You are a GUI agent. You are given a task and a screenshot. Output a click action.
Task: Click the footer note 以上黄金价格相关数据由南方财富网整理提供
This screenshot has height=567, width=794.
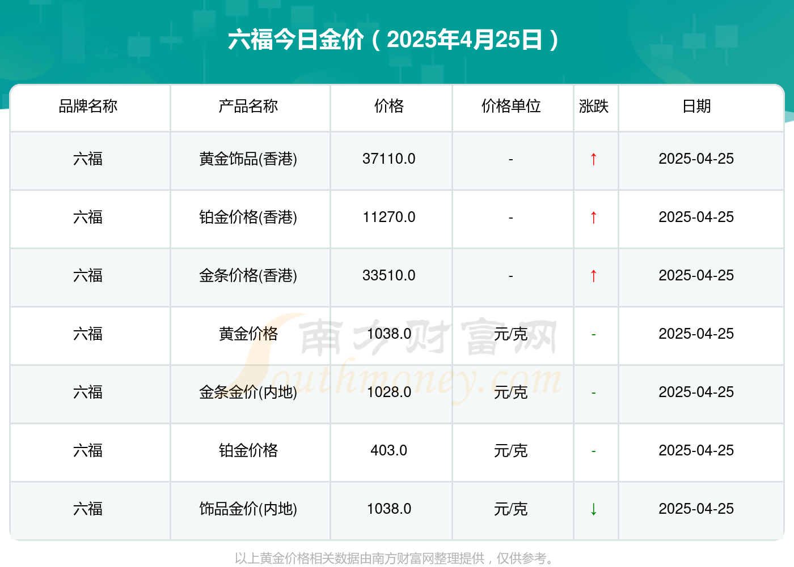coord(360,559)
